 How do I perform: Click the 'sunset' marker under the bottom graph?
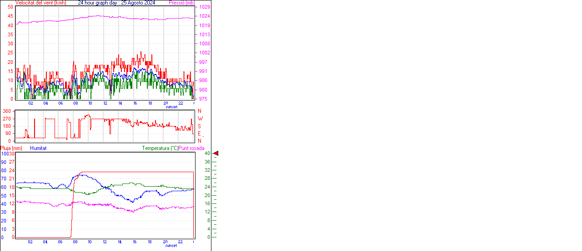pyautogui.click(x=171, y=246)
